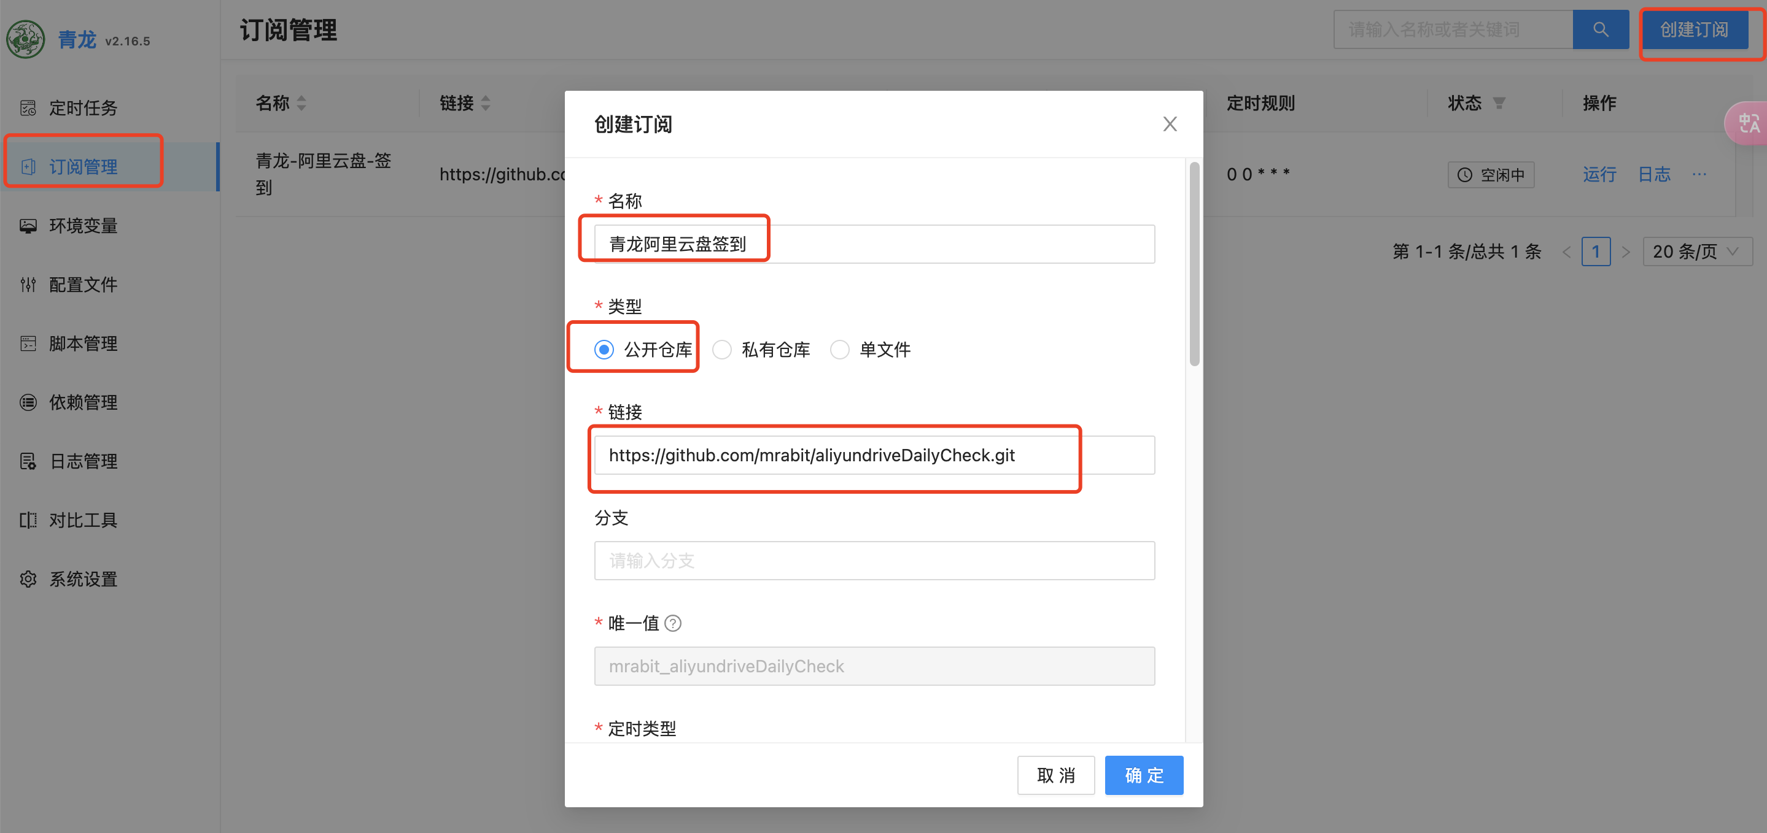Select the 私有仓库 radio button

pos(721,350)
